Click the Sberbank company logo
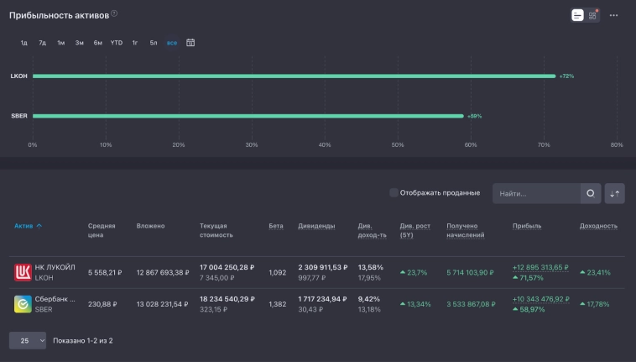 [23, 304]
